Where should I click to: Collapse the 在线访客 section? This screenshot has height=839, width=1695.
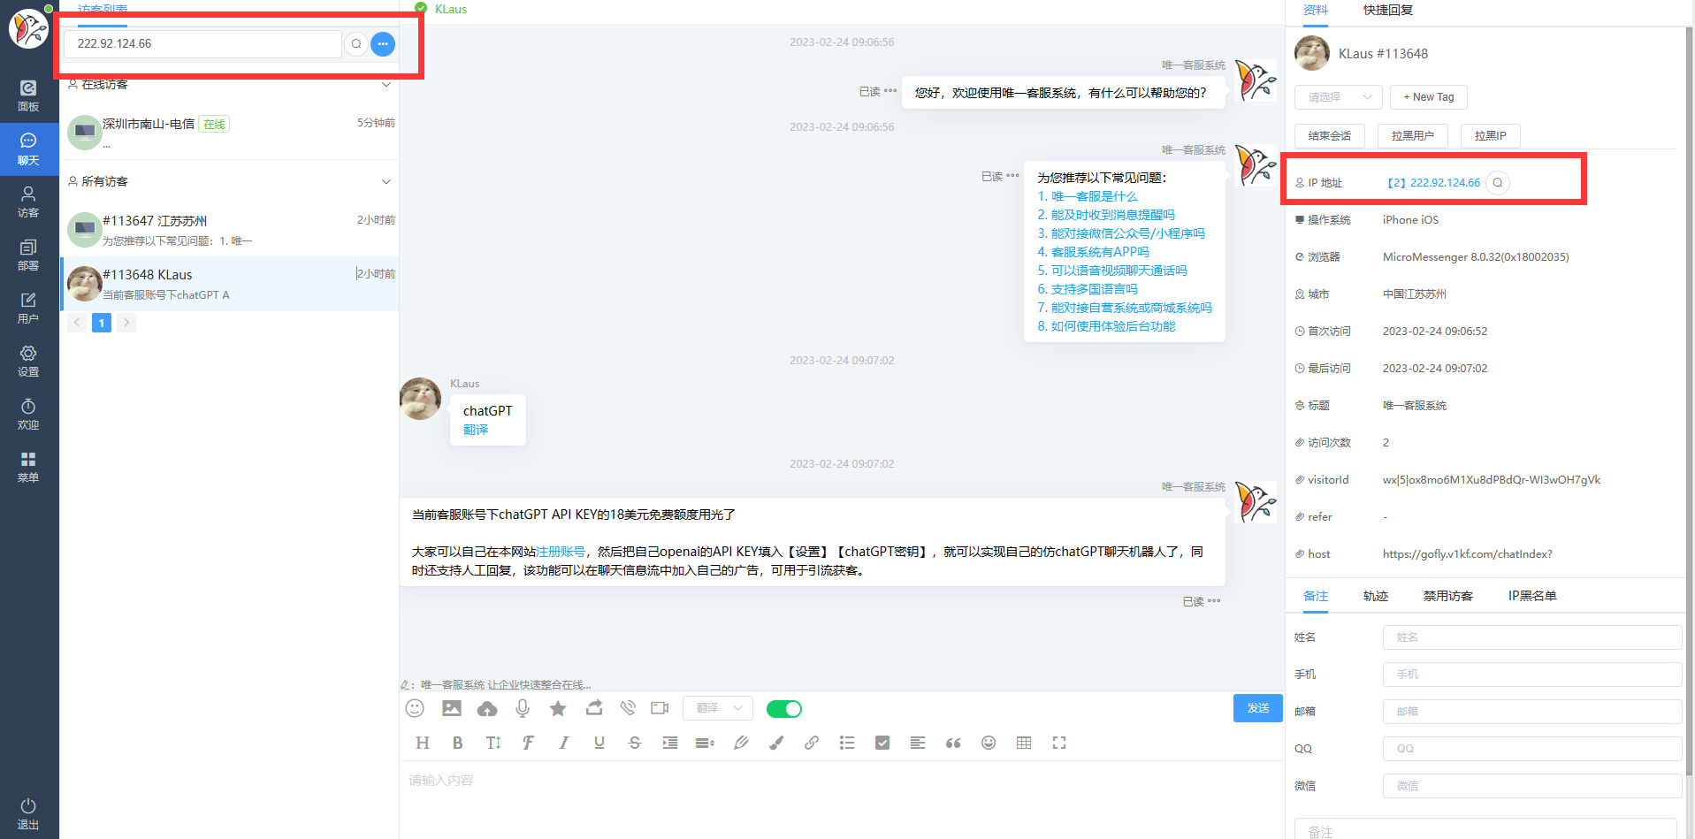pyautogui.click(x=386, y=85)
